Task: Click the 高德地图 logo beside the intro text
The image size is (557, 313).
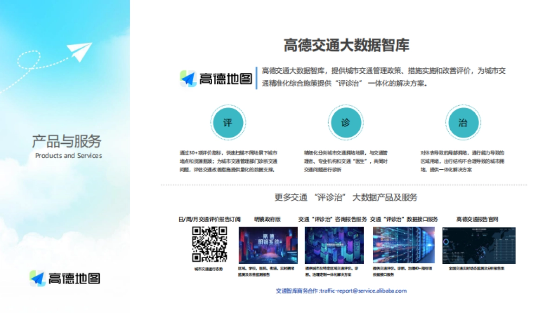Action: click(217, 78)
